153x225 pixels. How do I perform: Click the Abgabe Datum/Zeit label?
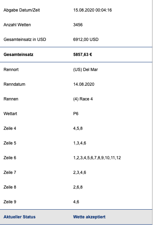pyautogui.click(x=22, y=10)
